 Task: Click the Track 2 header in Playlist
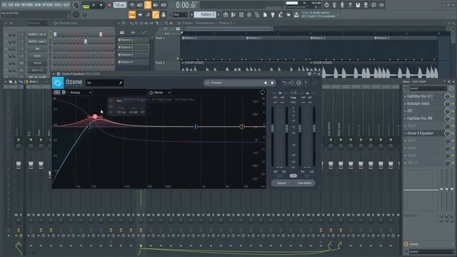point(167,66)
